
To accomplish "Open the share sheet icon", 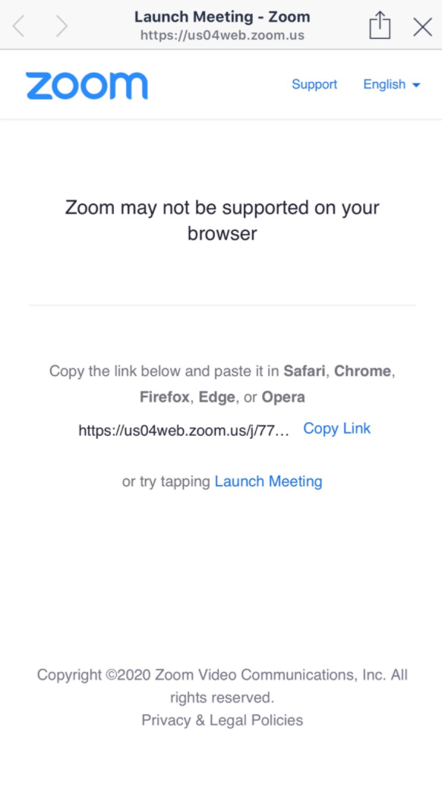I will (380, 25).
